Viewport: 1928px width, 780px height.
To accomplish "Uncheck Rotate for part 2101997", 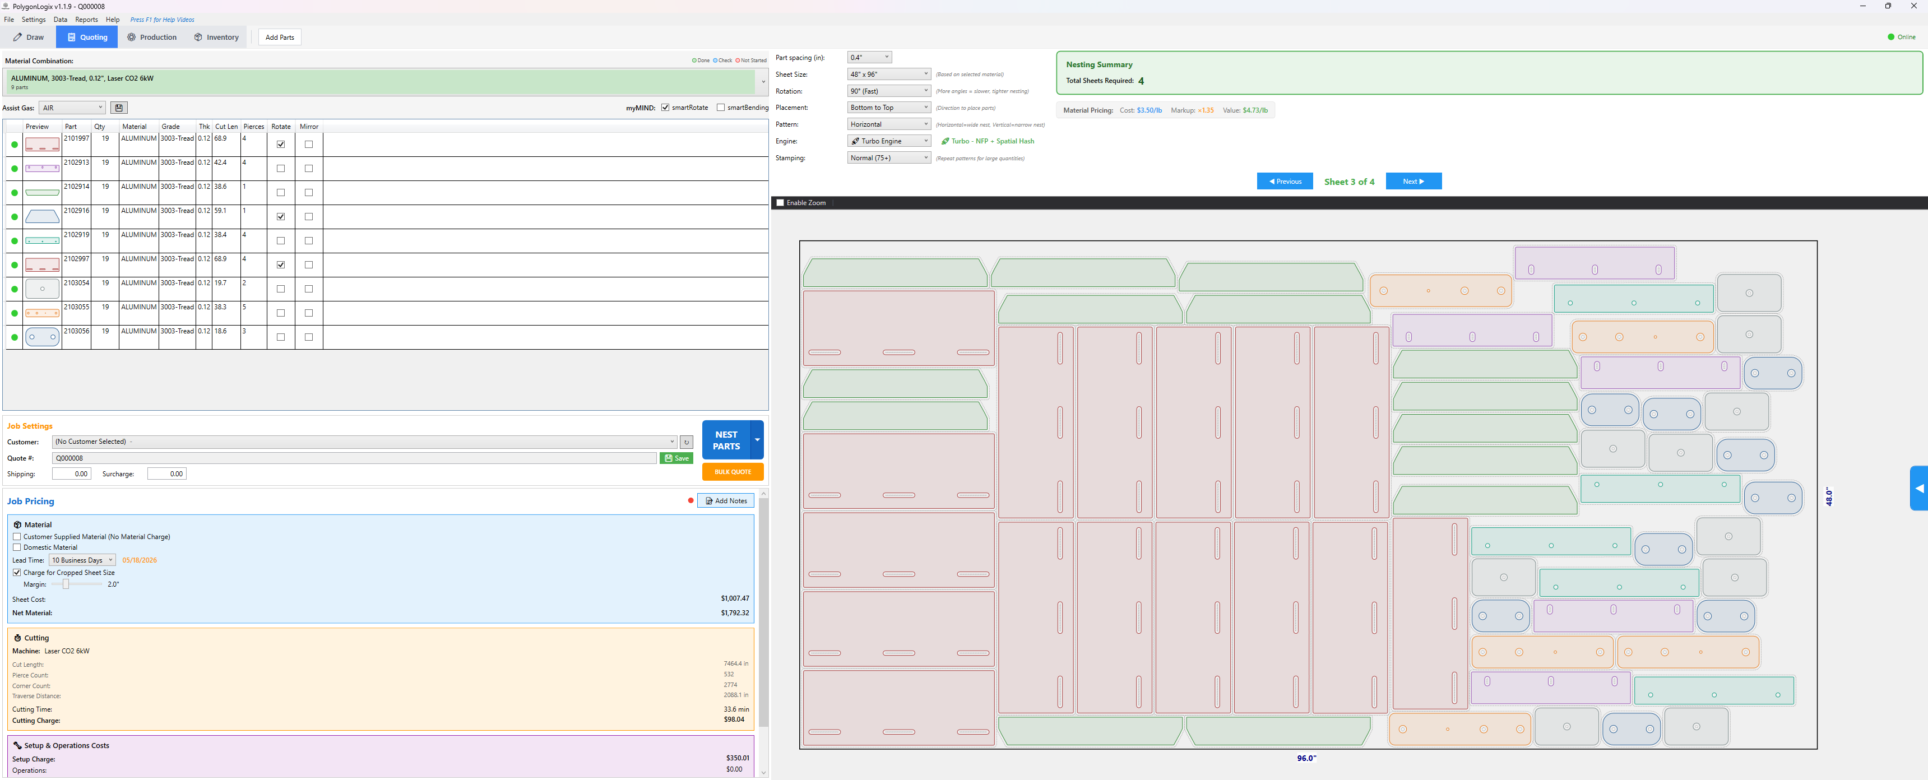I will [x=281, y=145].
